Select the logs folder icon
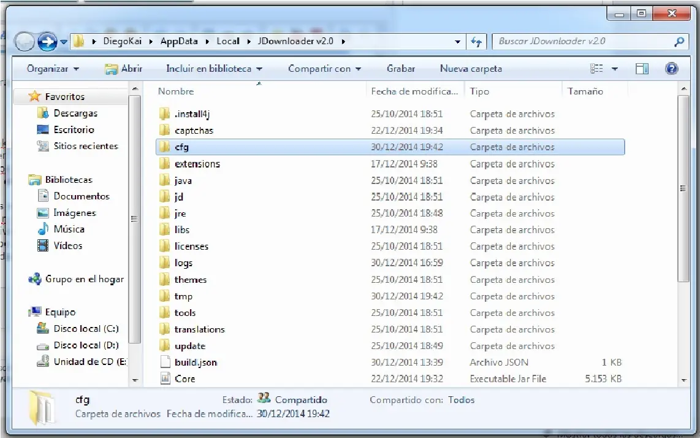This screenshot has width=700, height=438. click(x=165, y=263)
